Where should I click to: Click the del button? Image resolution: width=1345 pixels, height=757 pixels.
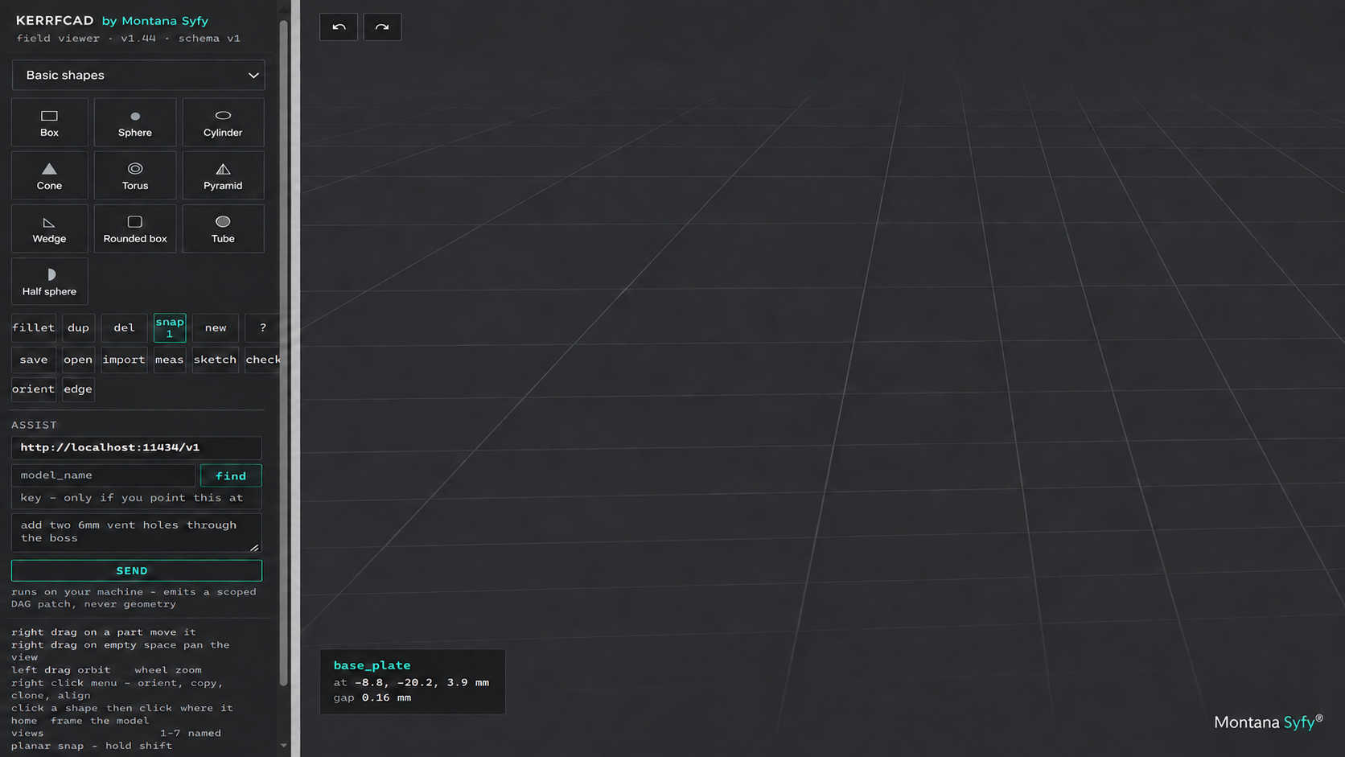[x=124, y=327]
